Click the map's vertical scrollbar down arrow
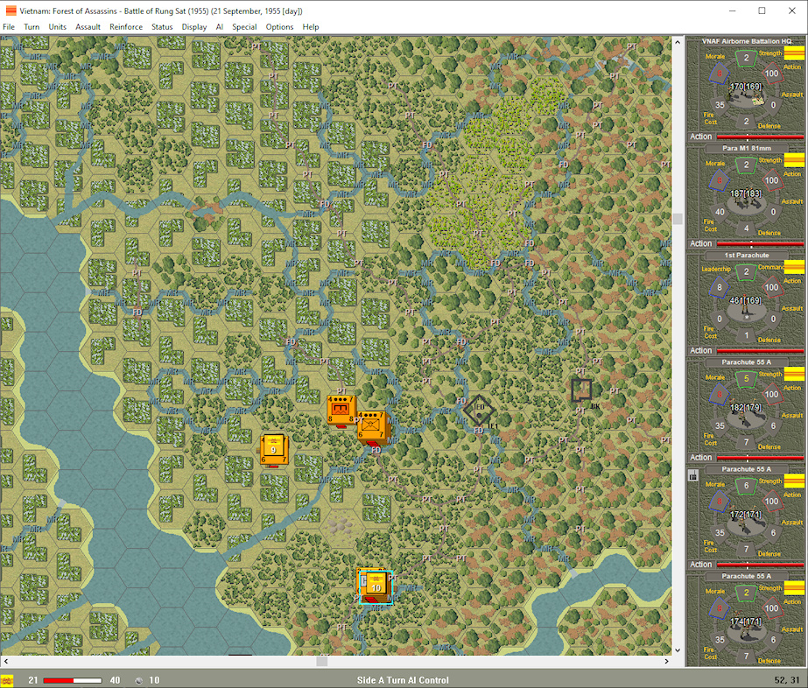 [678, 650]
